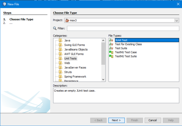This screenshot has height=126, width=182.
Task: Select the Persistence category
Action: point(71,81)
